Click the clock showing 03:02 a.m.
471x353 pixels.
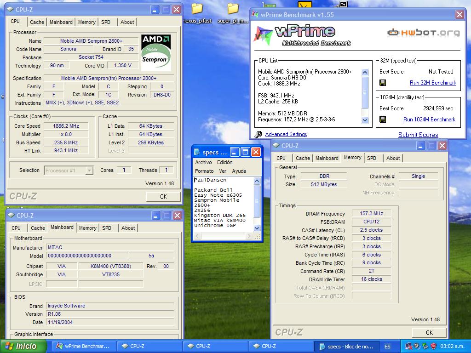pos(452,346)
